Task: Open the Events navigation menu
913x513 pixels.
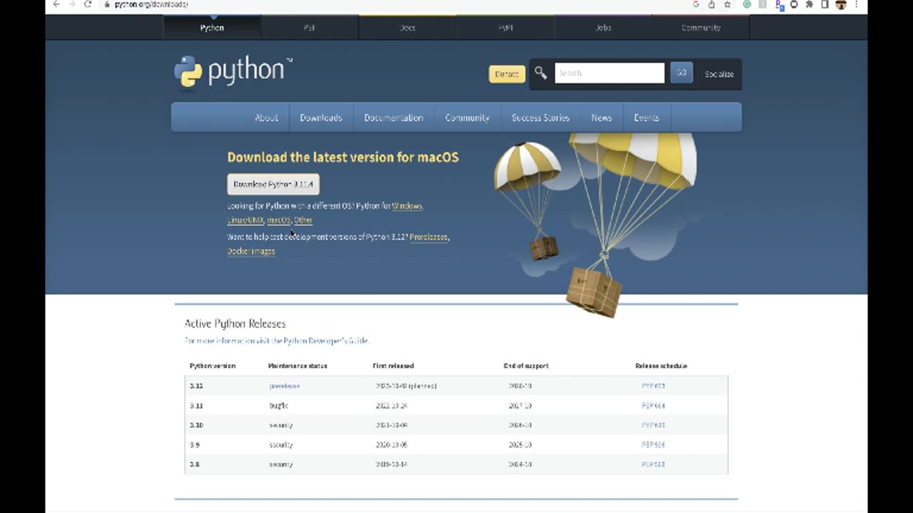Action: (646, 118)
